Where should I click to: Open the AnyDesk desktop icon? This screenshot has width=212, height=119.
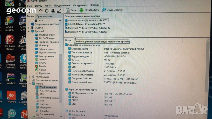11,97
